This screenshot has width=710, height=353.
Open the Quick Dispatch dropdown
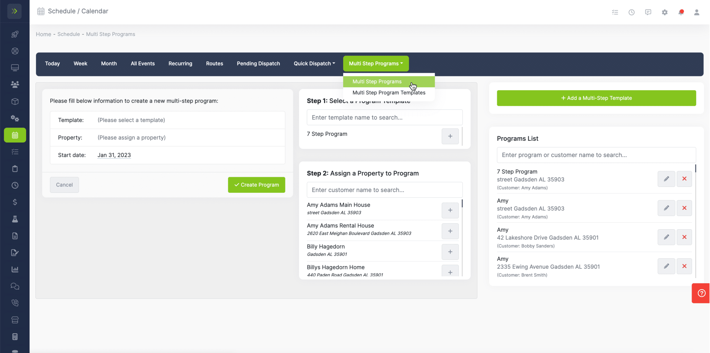point(314,63)
